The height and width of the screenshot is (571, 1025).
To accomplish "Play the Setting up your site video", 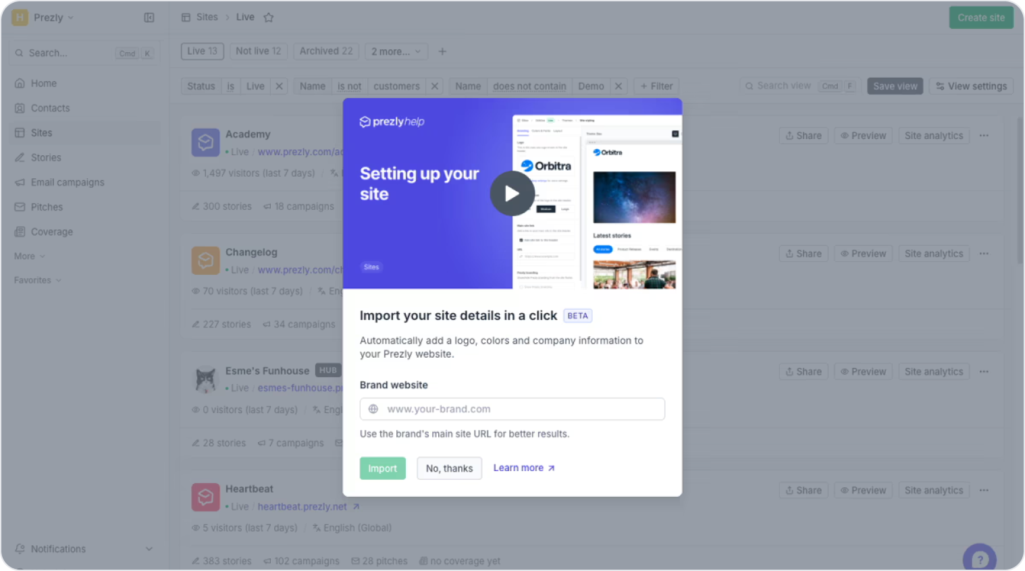I will pyautogui.click(x=512, y=194).
